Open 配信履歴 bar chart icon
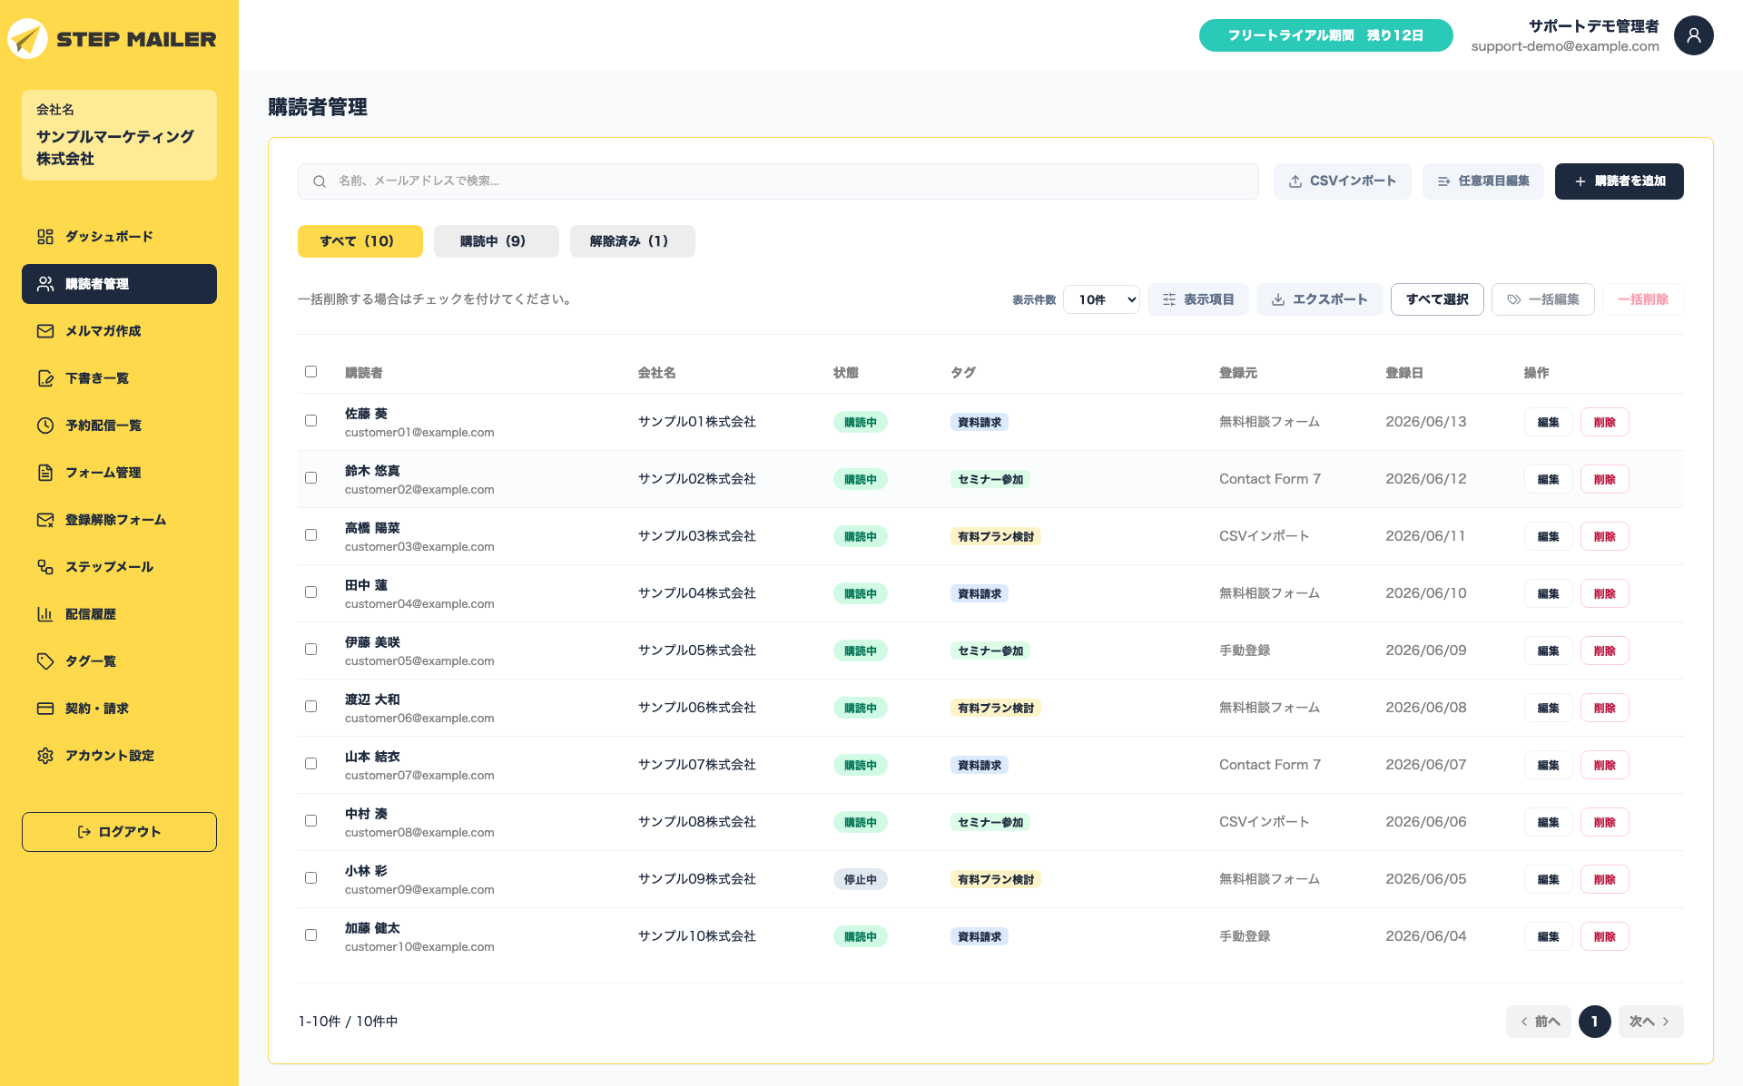 (x=45, y=614)
